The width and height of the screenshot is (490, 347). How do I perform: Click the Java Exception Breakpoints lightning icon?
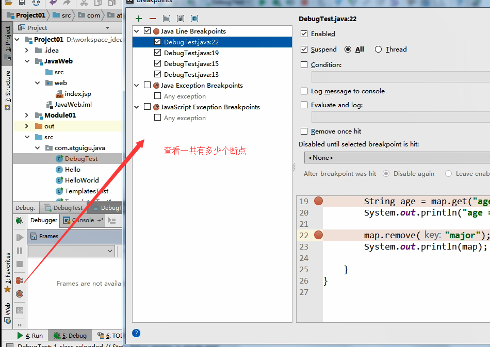click(x=156, y=85)
